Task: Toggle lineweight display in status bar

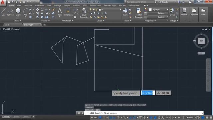Action: point(140,117)
